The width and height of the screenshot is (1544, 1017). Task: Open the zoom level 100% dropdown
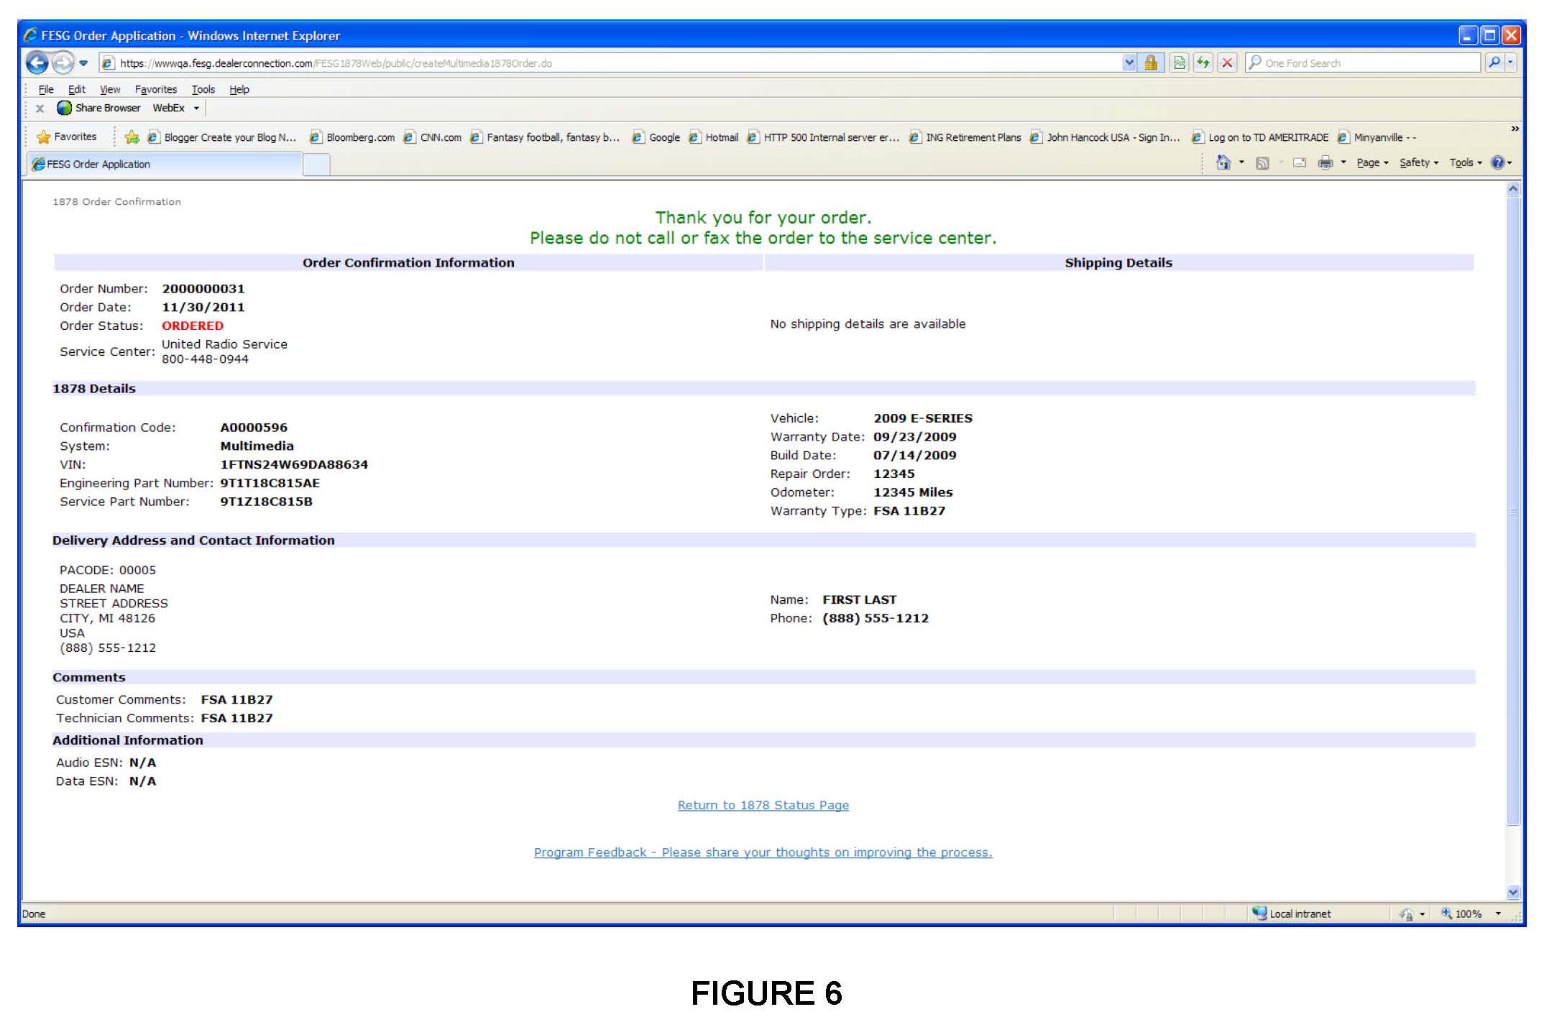pyautogui.click(x=1499, y=914)
